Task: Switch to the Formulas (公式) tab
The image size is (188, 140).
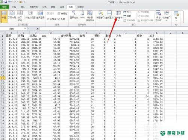Action: [x=44, y=7]
